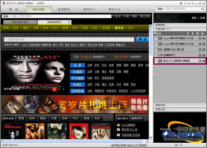207x148 pixels.
Task: Tick the select-all checkbox in download list header
Action: pos(155,33)
